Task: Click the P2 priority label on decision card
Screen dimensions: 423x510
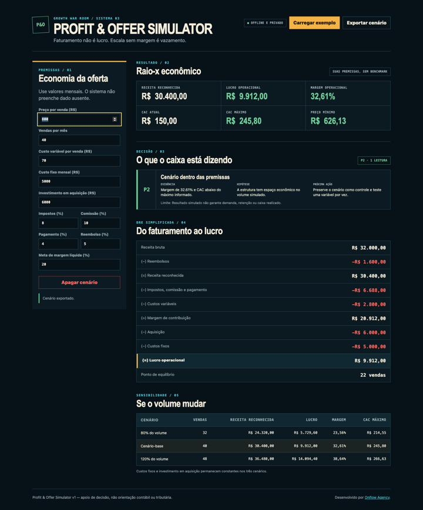Action: point(147,190)
